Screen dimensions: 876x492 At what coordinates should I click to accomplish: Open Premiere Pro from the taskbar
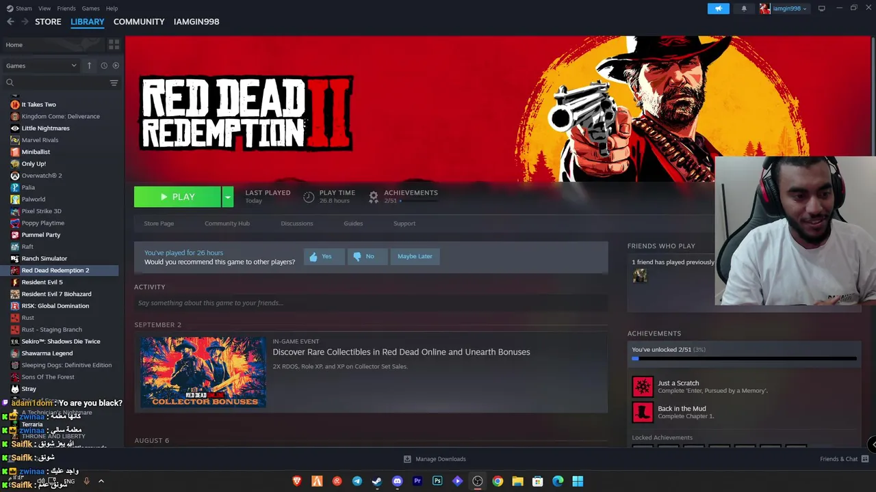(x=417, y=481)
